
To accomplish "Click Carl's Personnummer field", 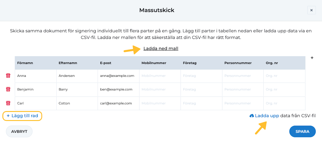I will (243, 103).
